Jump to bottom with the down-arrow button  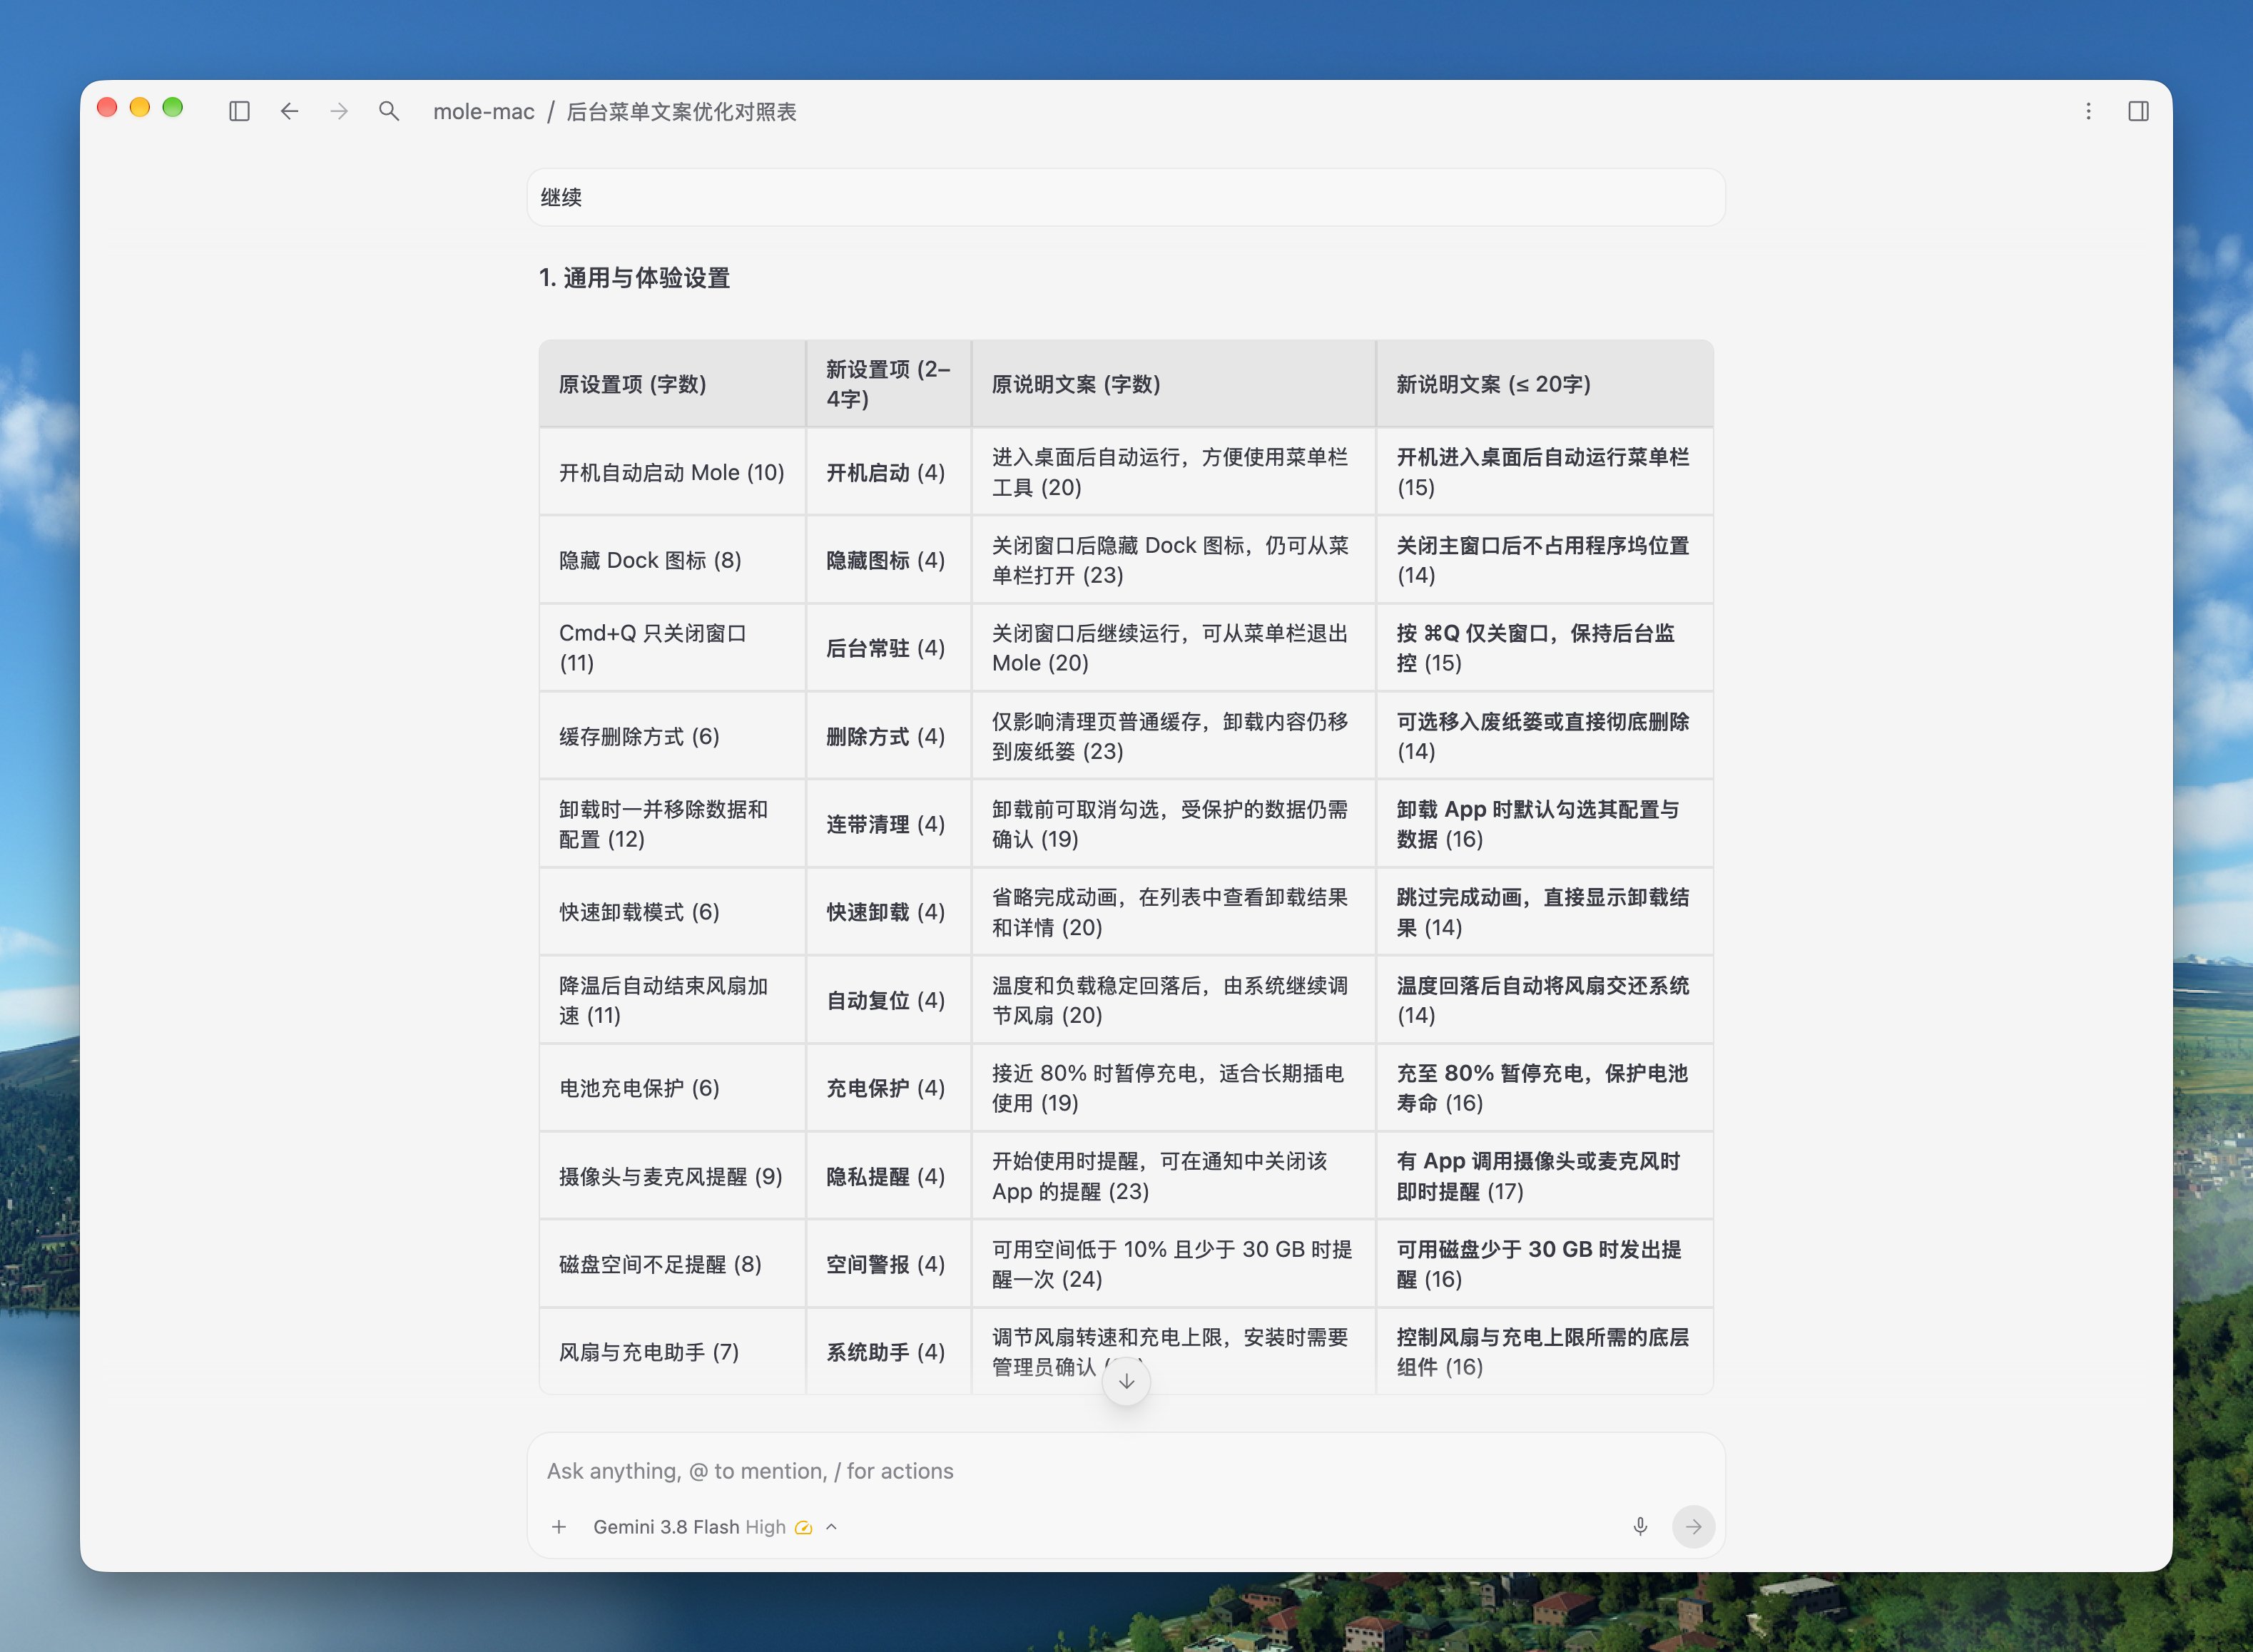coord(1126,1381)
